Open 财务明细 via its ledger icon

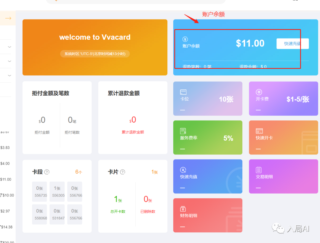pyautogui.click(x=183, y=209)
